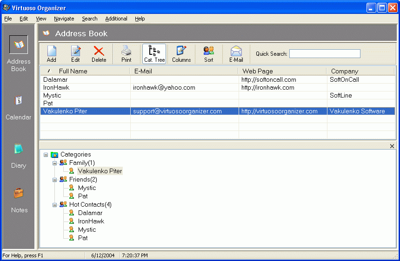400x261 pixels.
Task: Open the File menu
Action: [x=8, y=19]
